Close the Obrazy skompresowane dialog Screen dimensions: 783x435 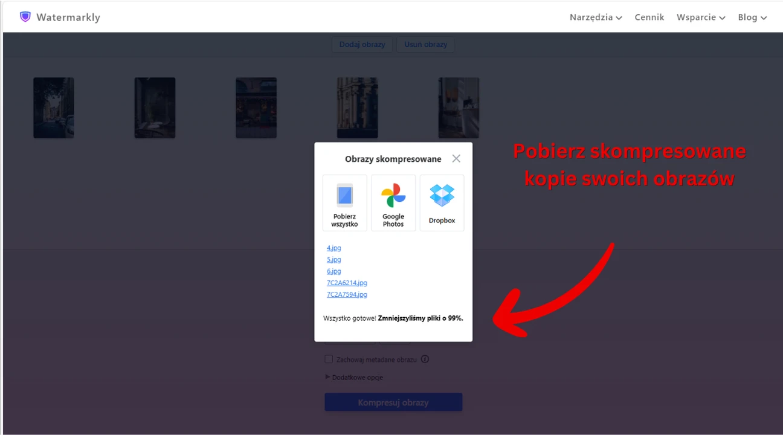456,158
